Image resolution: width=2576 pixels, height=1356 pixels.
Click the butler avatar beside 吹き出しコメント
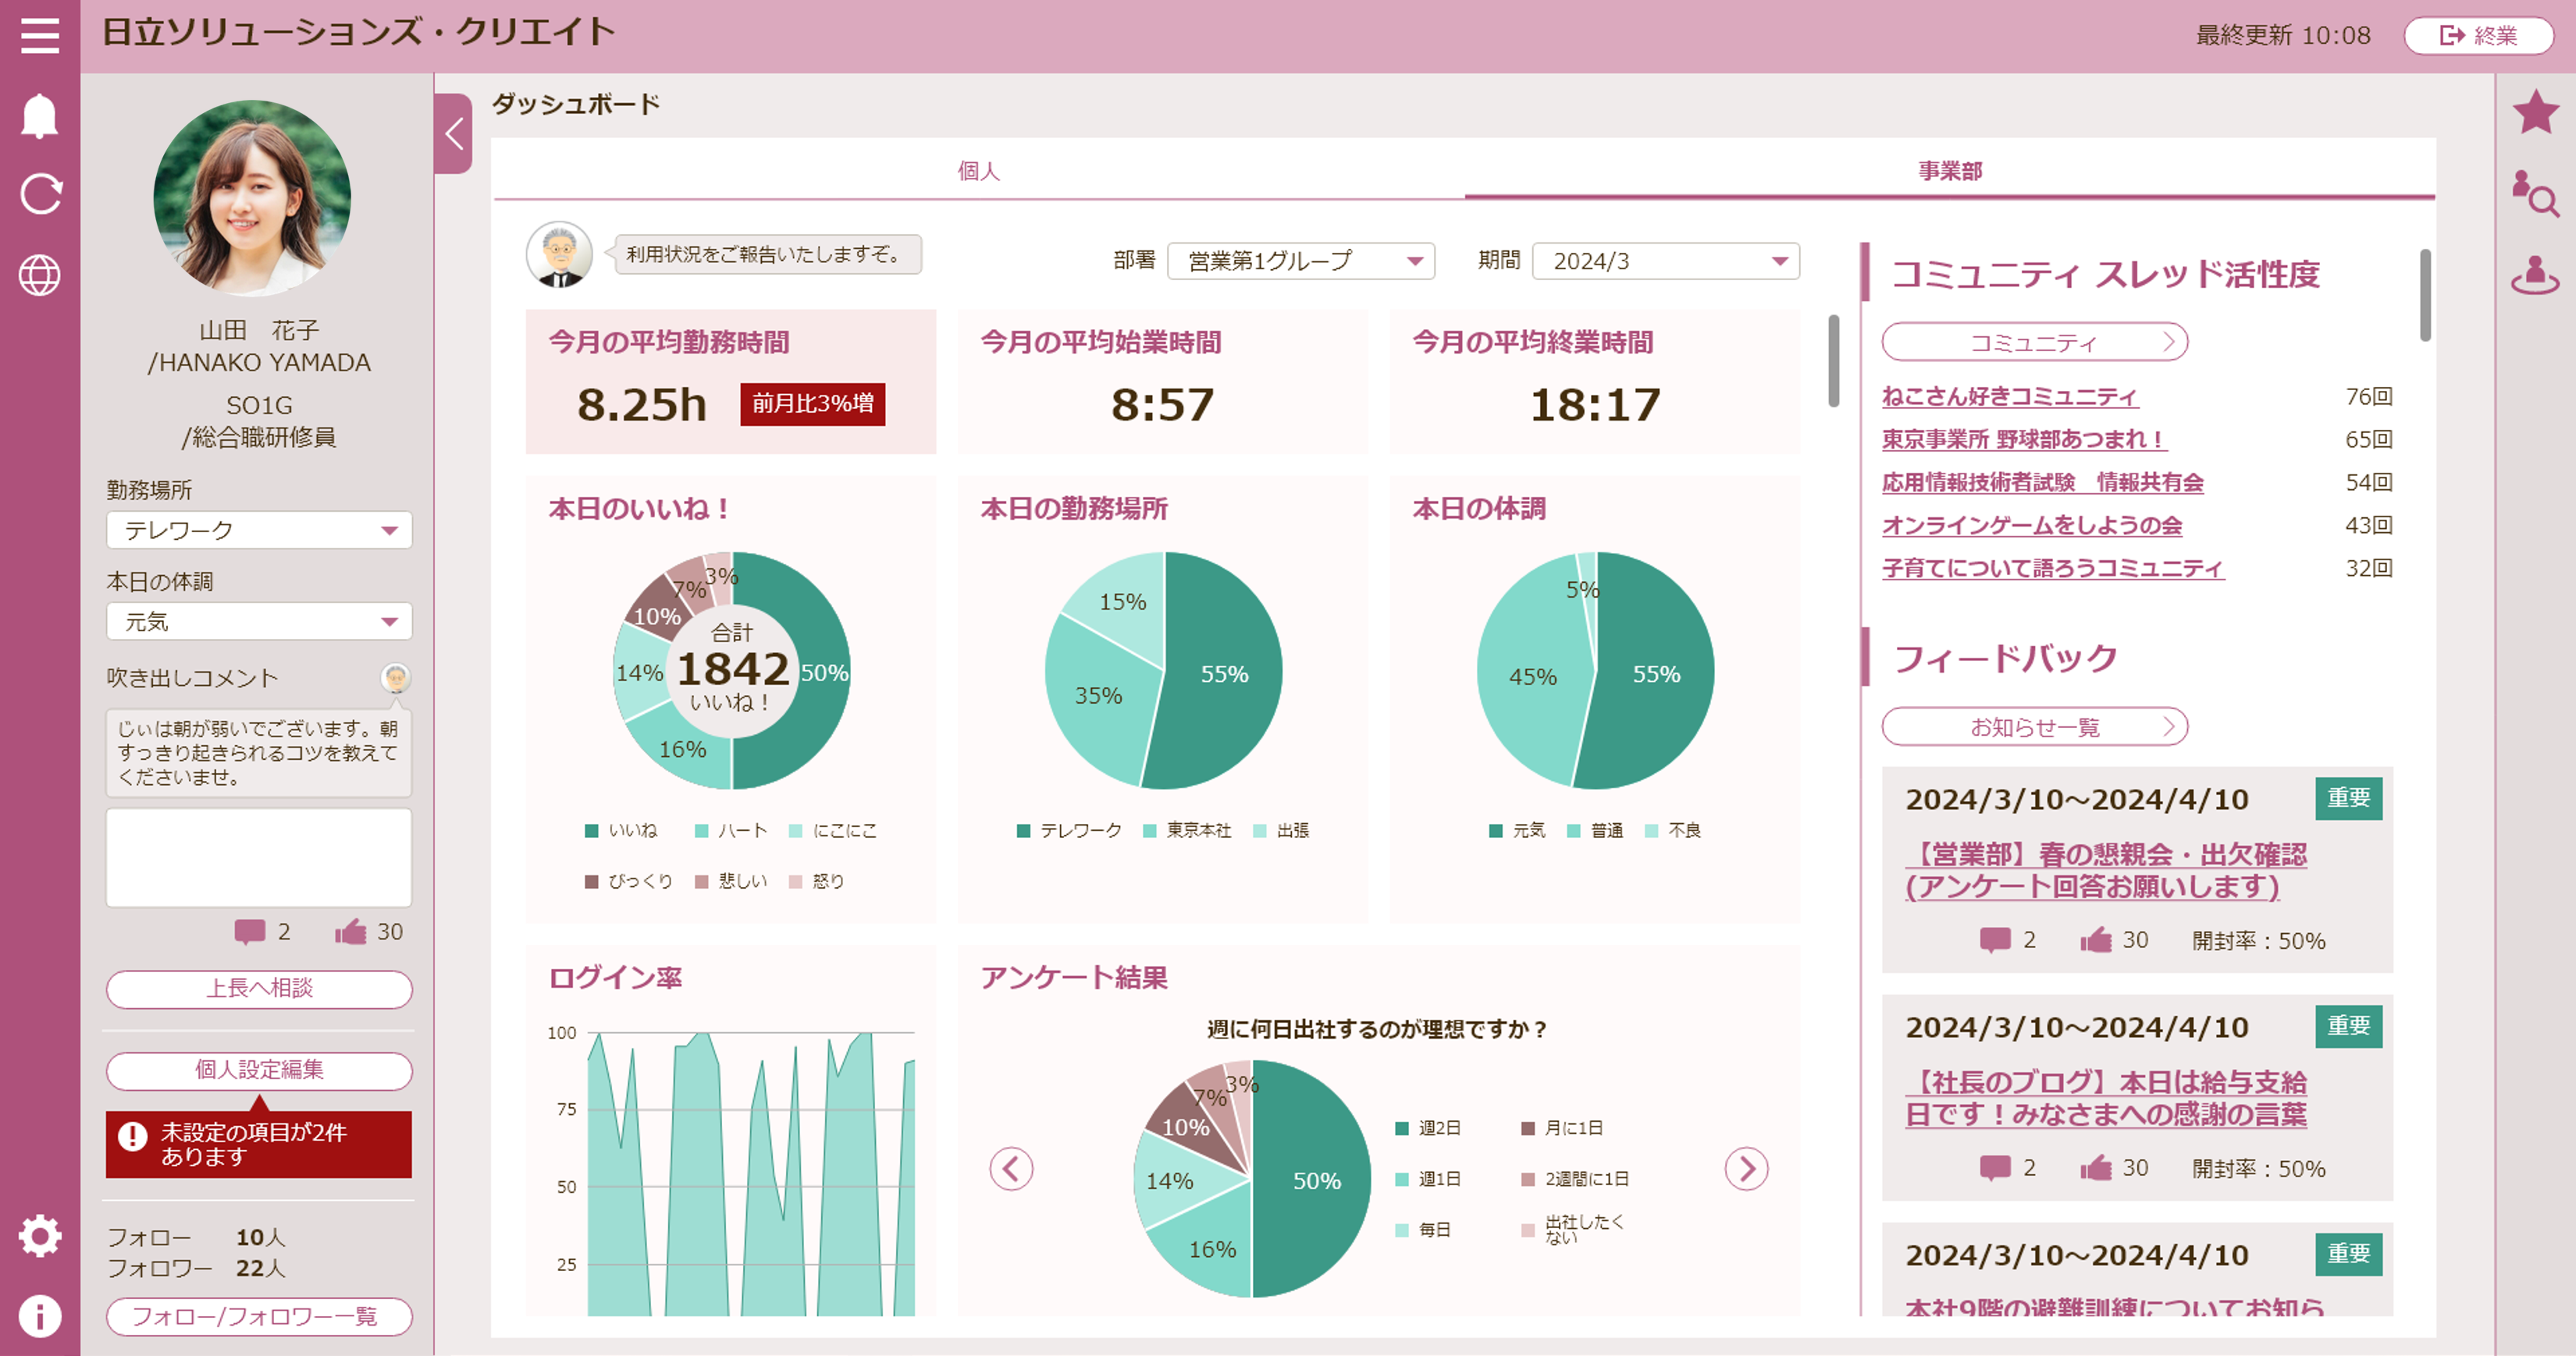click(397, 679)
